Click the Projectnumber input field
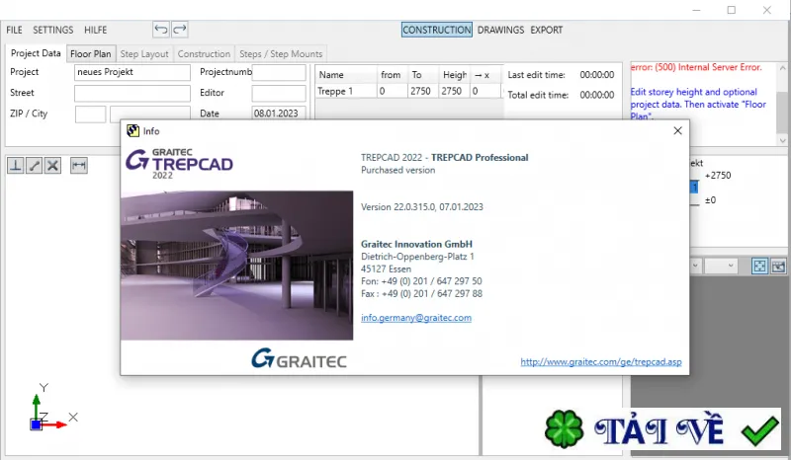The height and width of the screenshot is (460, 791). 279,72
